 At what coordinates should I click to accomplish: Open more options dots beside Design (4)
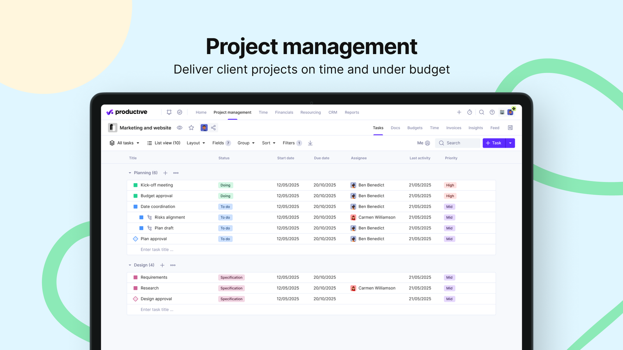[173, 265]
